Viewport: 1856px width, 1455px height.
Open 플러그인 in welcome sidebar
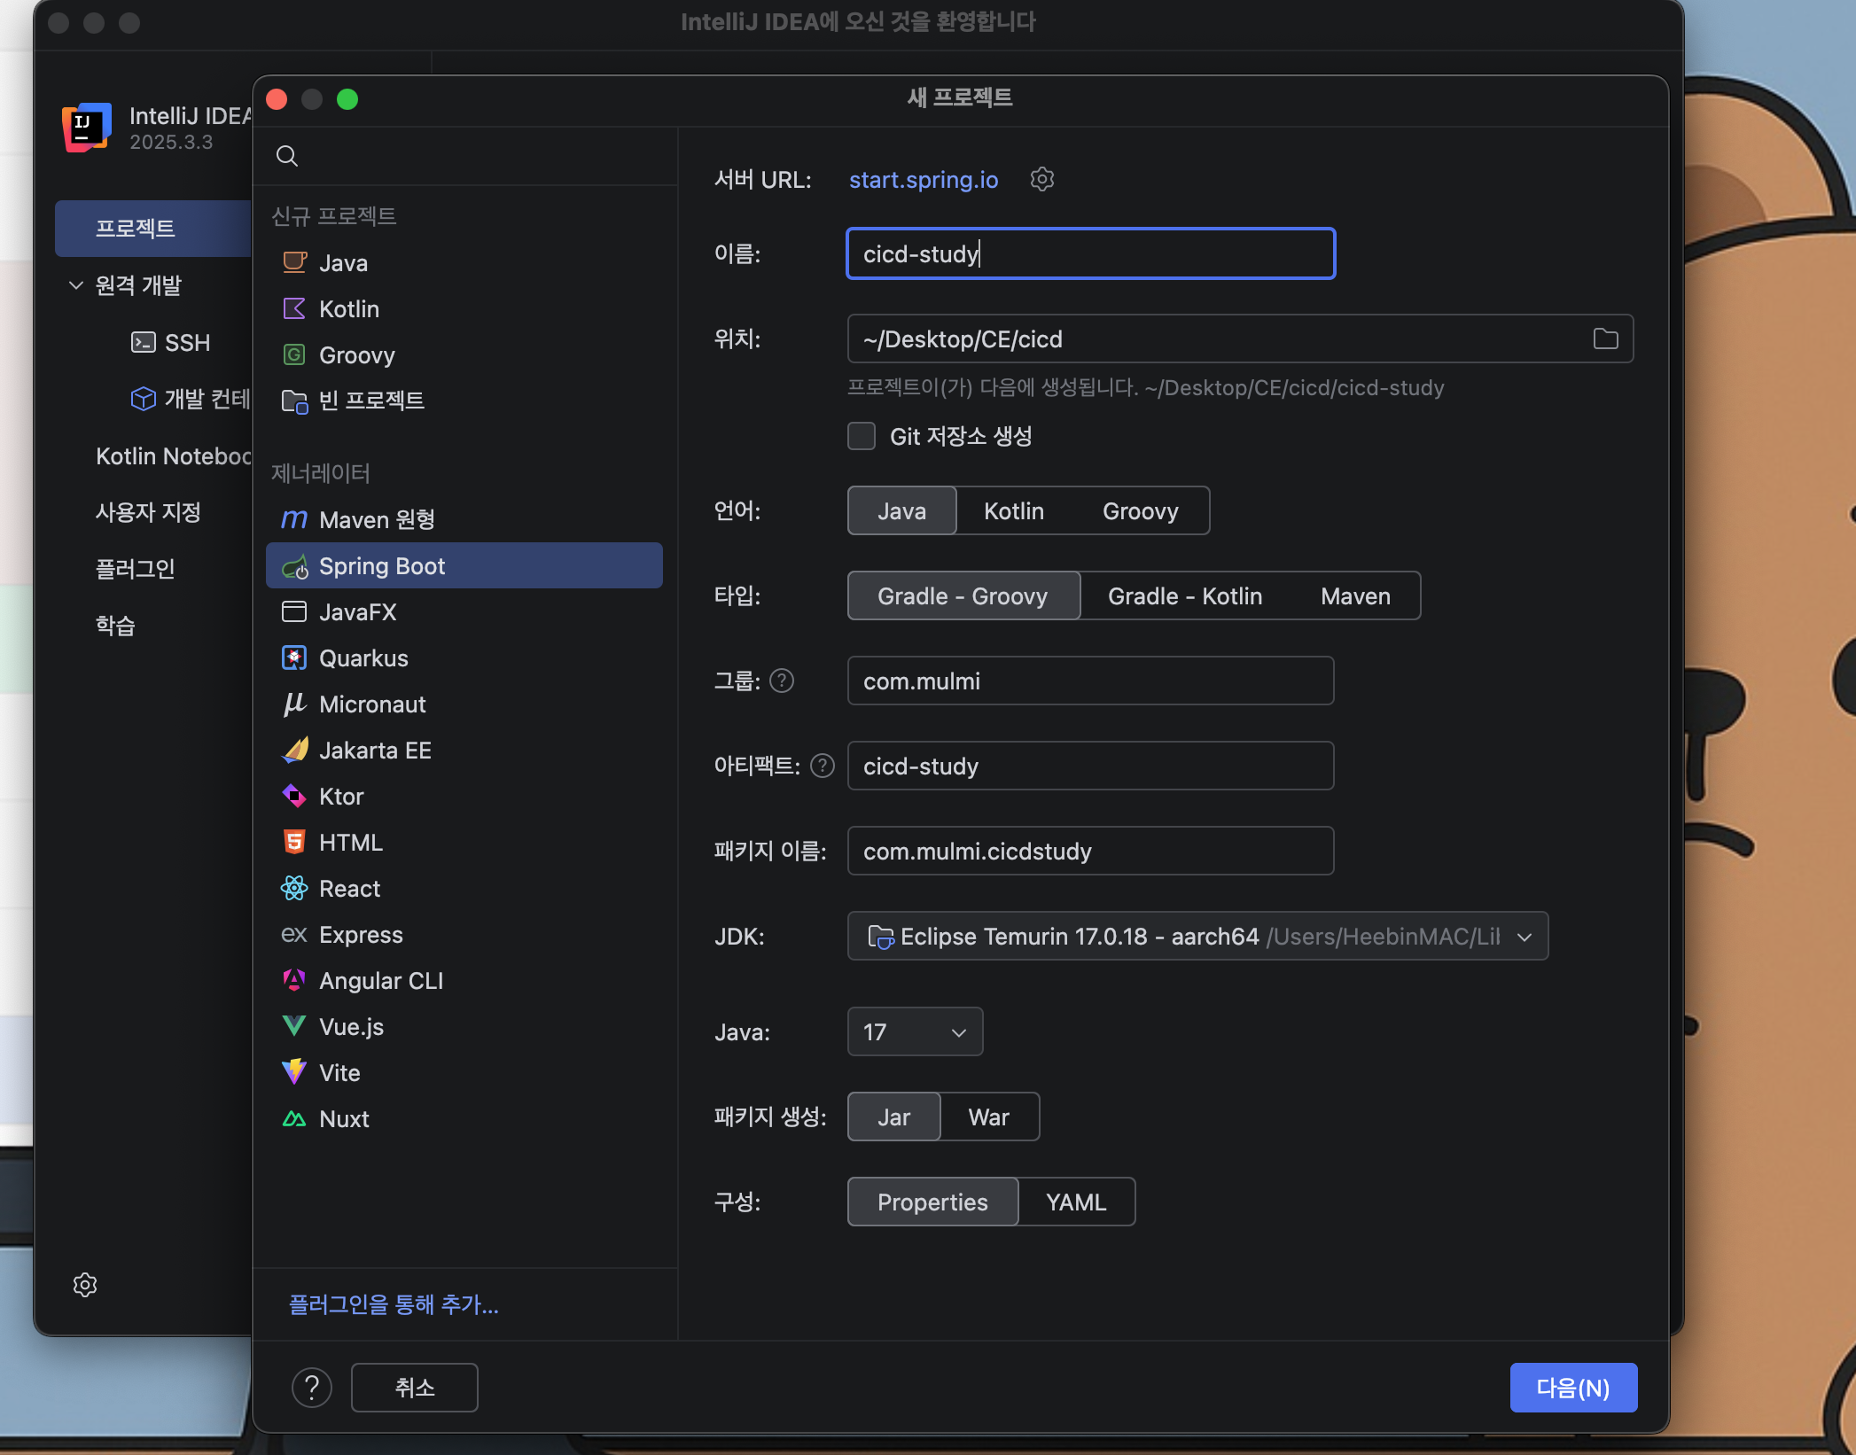point(136,569)
